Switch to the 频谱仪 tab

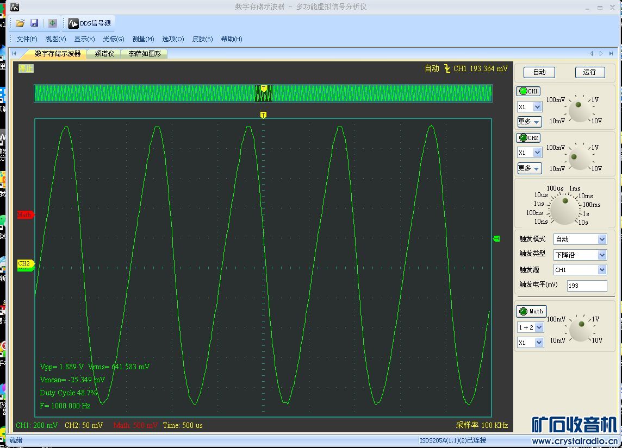[x=104, y=54]
